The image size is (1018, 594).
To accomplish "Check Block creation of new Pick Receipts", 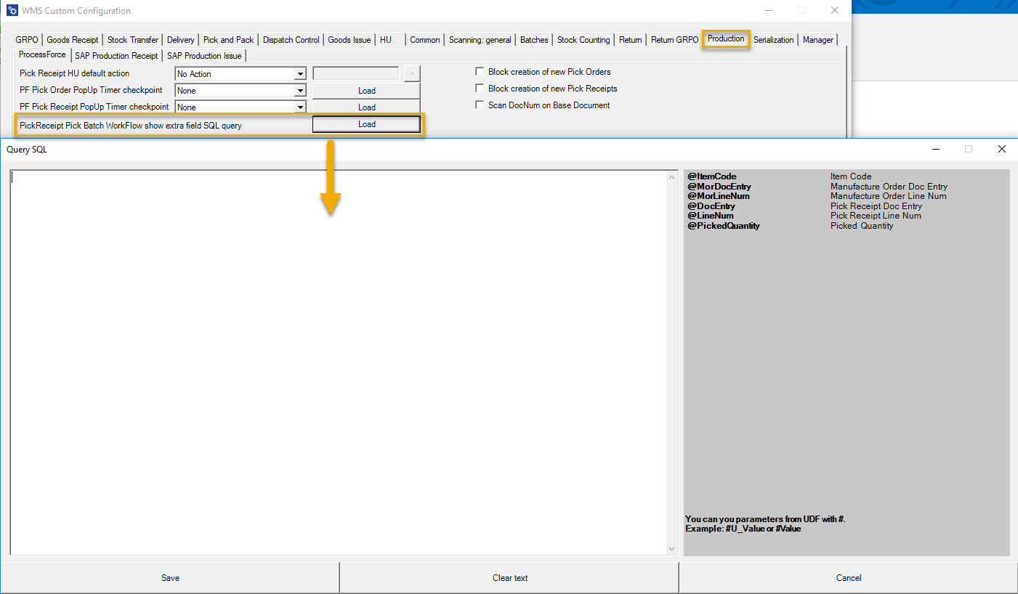I will click(x=479, y=87).
